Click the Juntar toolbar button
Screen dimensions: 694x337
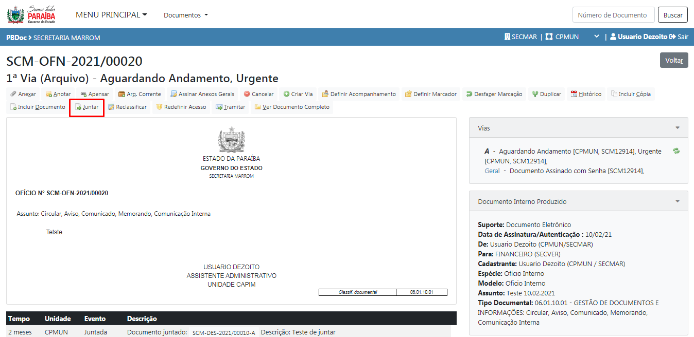click(x=86, y=107)
